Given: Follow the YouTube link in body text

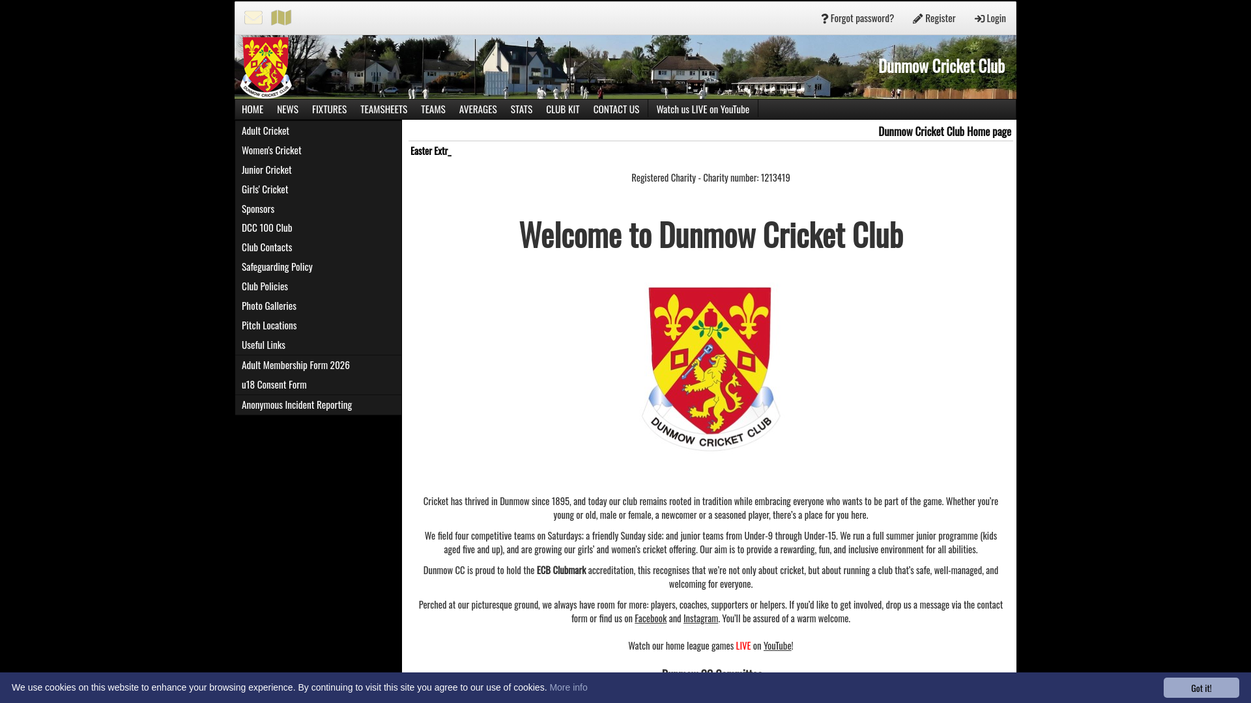Looking at the screenshot, I should [x=777, y=646].
